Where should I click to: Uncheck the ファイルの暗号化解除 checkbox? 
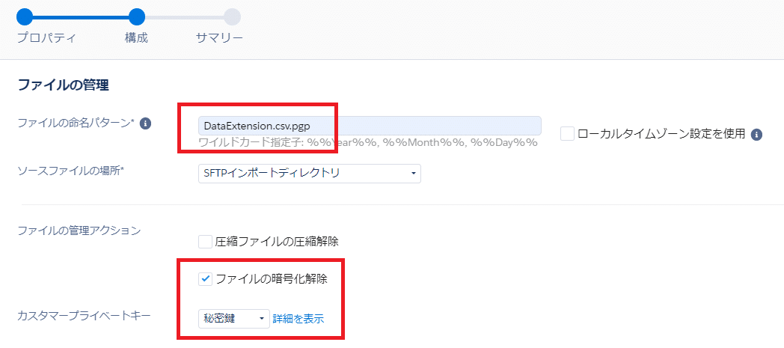click(205, 279)
